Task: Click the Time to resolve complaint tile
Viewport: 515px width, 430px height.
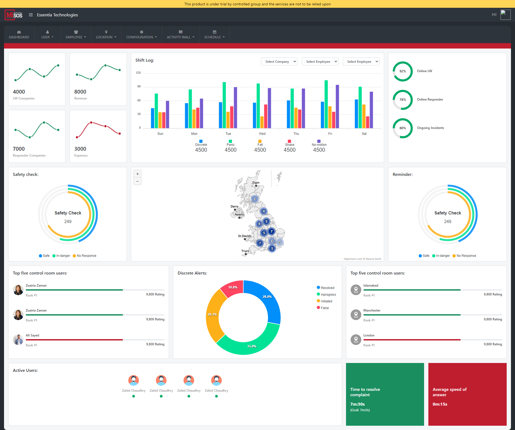Action: [385, 394]
